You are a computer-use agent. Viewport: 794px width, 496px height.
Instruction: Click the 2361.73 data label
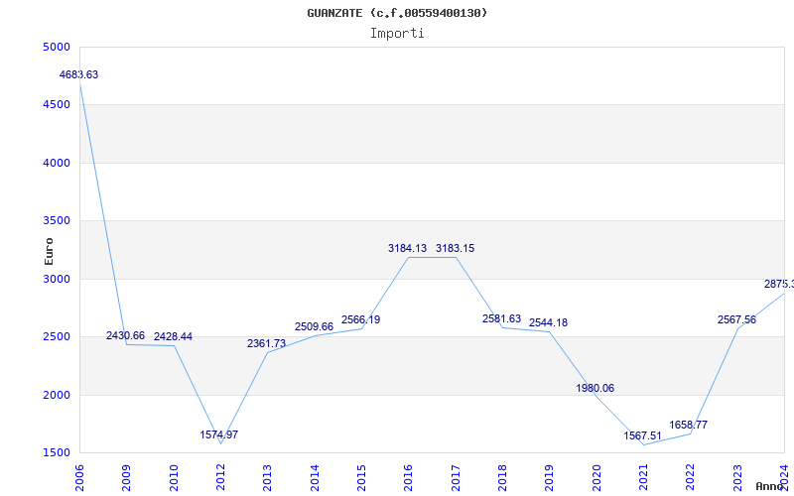pos(266,343)
